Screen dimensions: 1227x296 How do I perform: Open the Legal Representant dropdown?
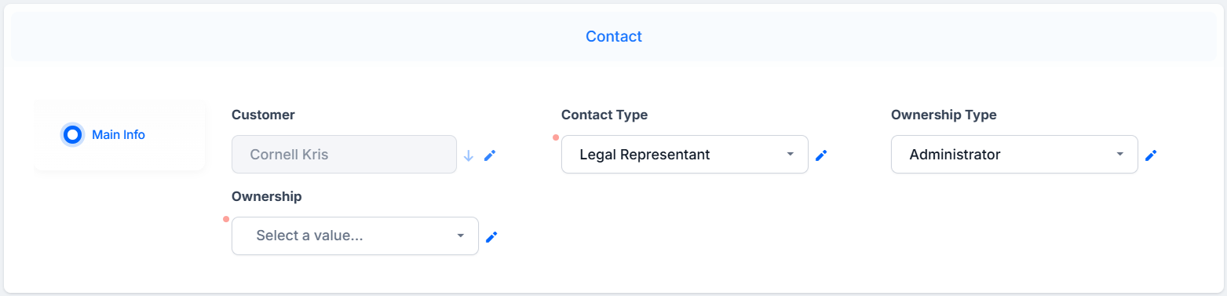pyautogui.click(x=685, y=155)
